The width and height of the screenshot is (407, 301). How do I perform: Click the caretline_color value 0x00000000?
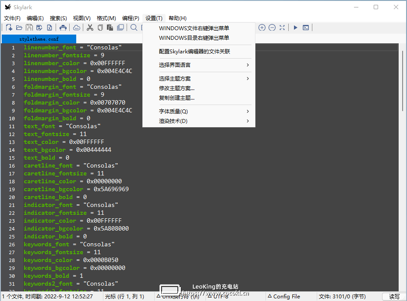104,181
